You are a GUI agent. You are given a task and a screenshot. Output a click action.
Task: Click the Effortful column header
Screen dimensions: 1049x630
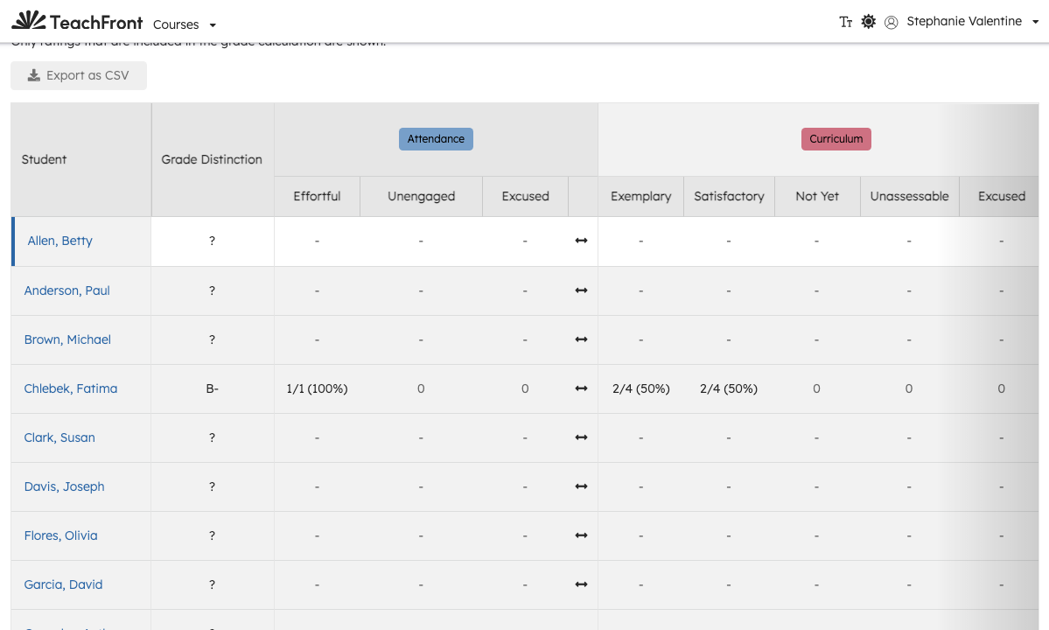coord(317,196)
